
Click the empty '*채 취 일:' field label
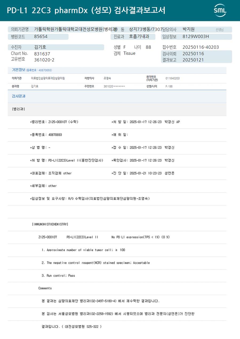pos(120,135)
